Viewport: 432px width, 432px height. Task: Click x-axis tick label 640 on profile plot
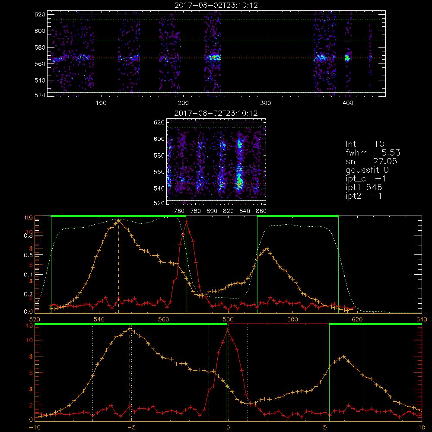click(x=422, y=320)
